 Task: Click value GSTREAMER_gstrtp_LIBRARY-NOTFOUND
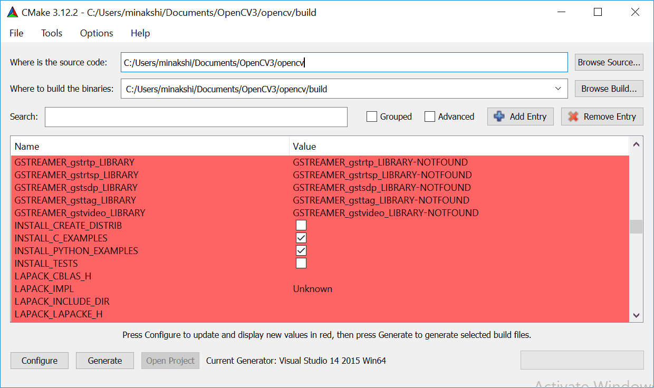tap(380, 162)
